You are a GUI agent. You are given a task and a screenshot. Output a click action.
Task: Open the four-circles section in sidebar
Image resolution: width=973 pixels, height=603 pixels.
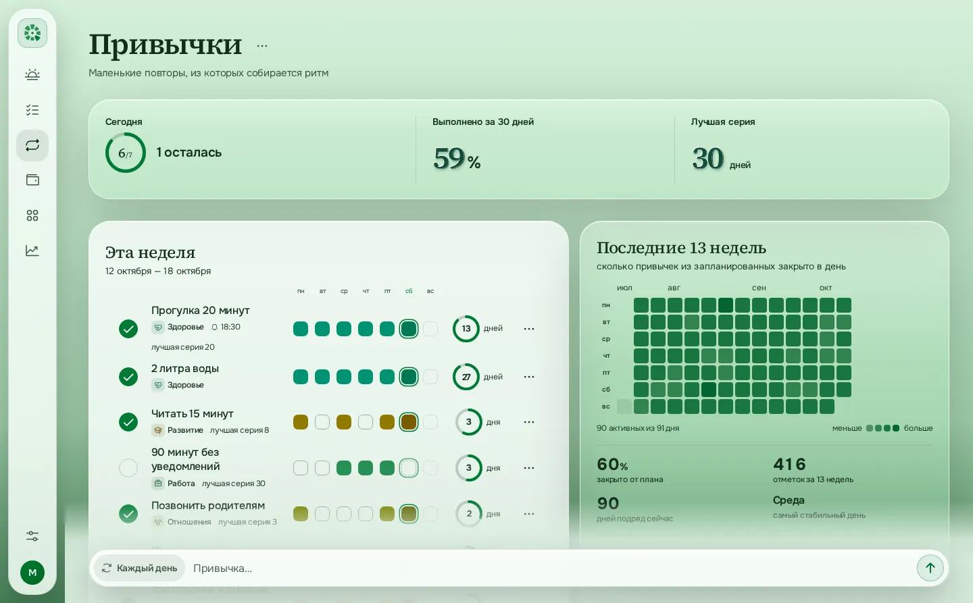(32, 215)
